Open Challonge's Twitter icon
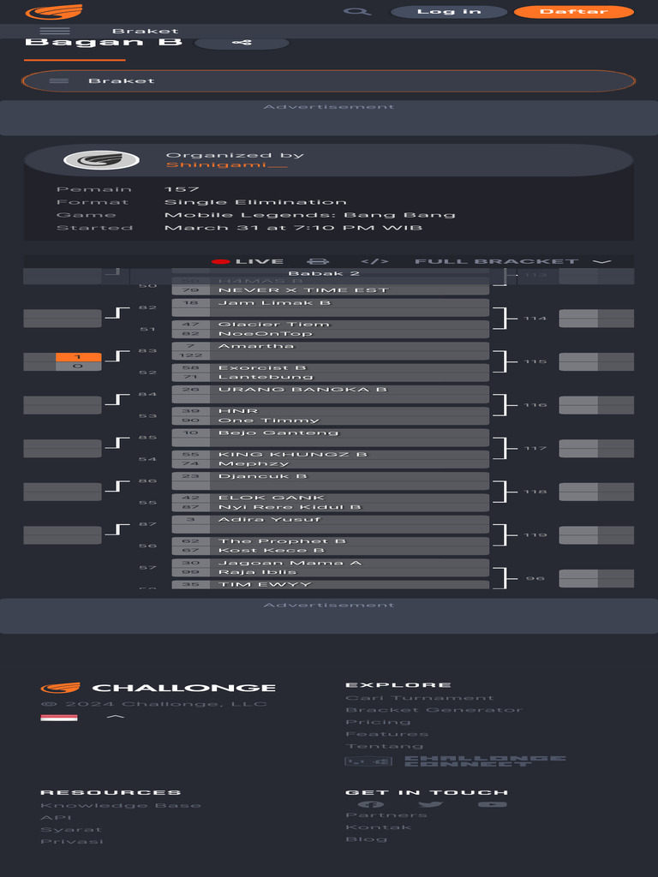This screenshot has height=877, width=658. (431, 804)
